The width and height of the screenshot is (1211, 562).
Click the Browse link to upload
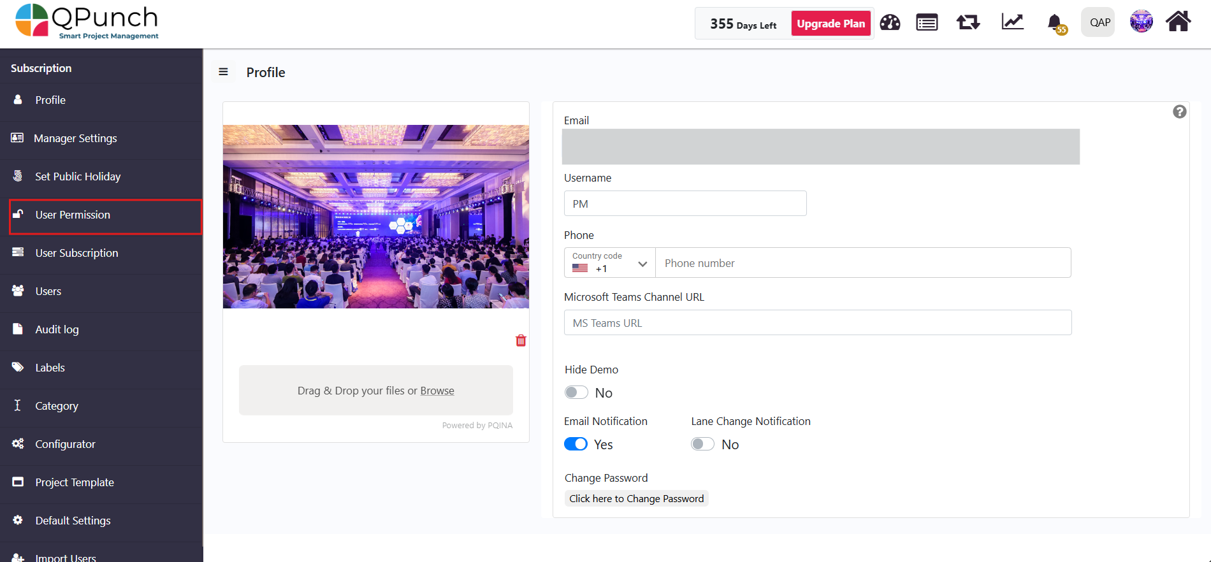(437, 391)
